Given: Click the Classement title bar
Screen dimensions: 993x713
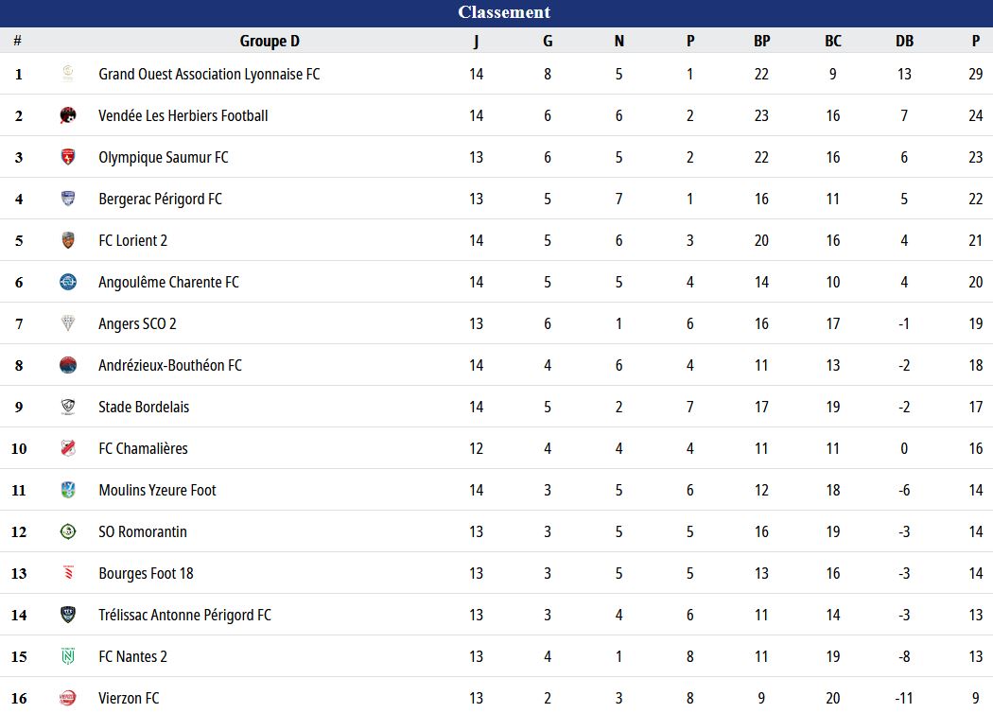Looking at the screenshot, I should (x=496, y=12).
